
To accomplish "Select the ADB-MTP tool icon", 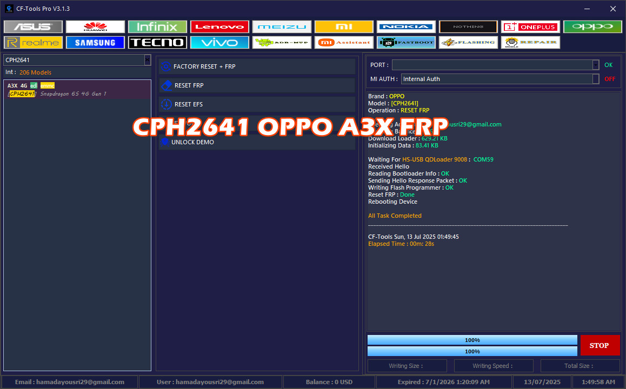I will click(282, 42).
